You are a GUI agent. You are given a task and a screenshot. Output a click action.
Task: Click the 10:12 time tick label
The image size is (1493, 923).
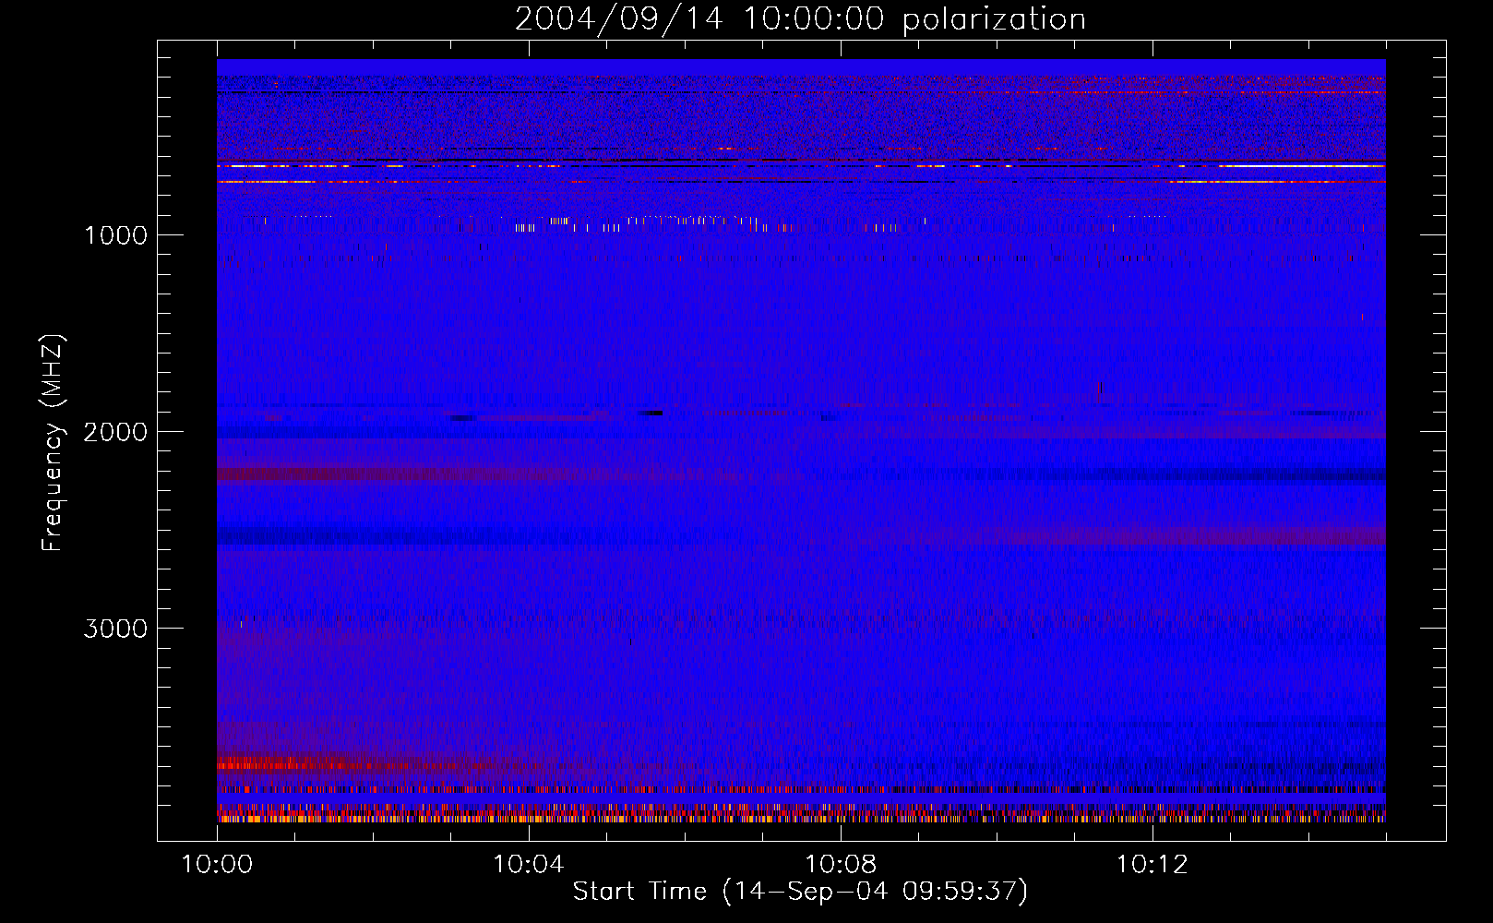[1153, 865]
